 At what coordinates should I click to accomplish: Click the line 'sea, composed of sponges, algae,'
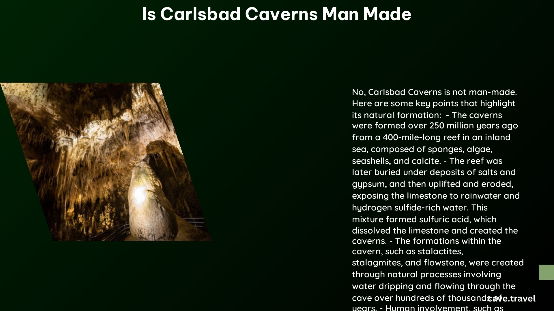pos(422,149)
